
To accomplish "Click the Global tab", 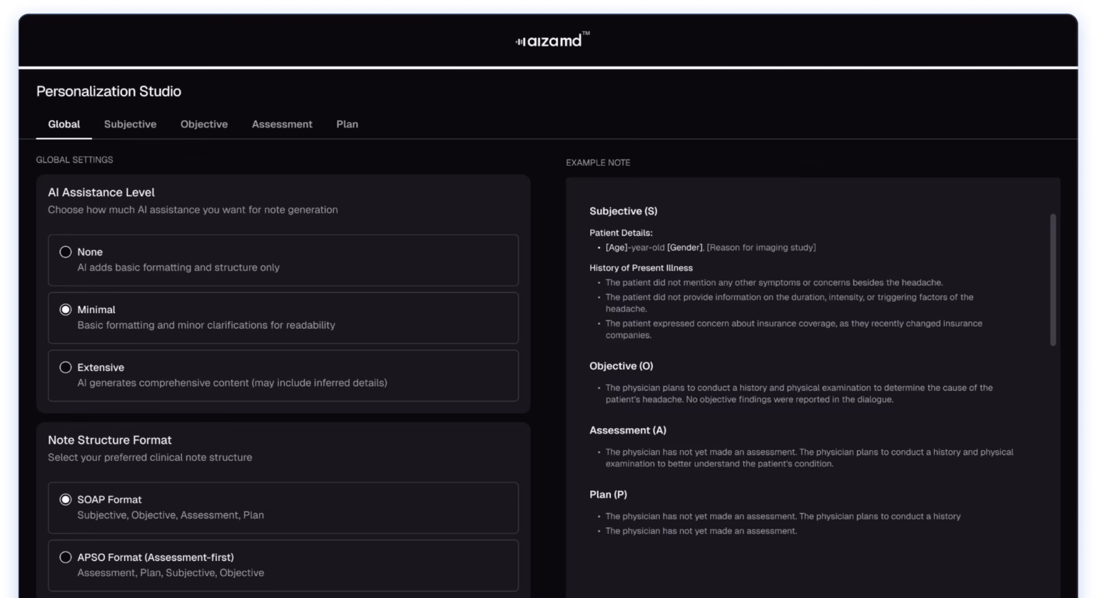I will pyautogui.click(x=64, y=124).
